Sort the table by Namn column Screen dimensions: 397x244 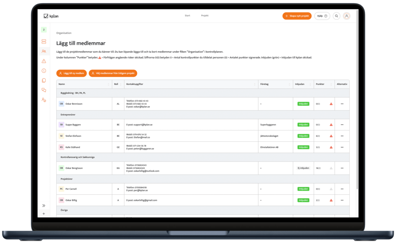point(109,84)
